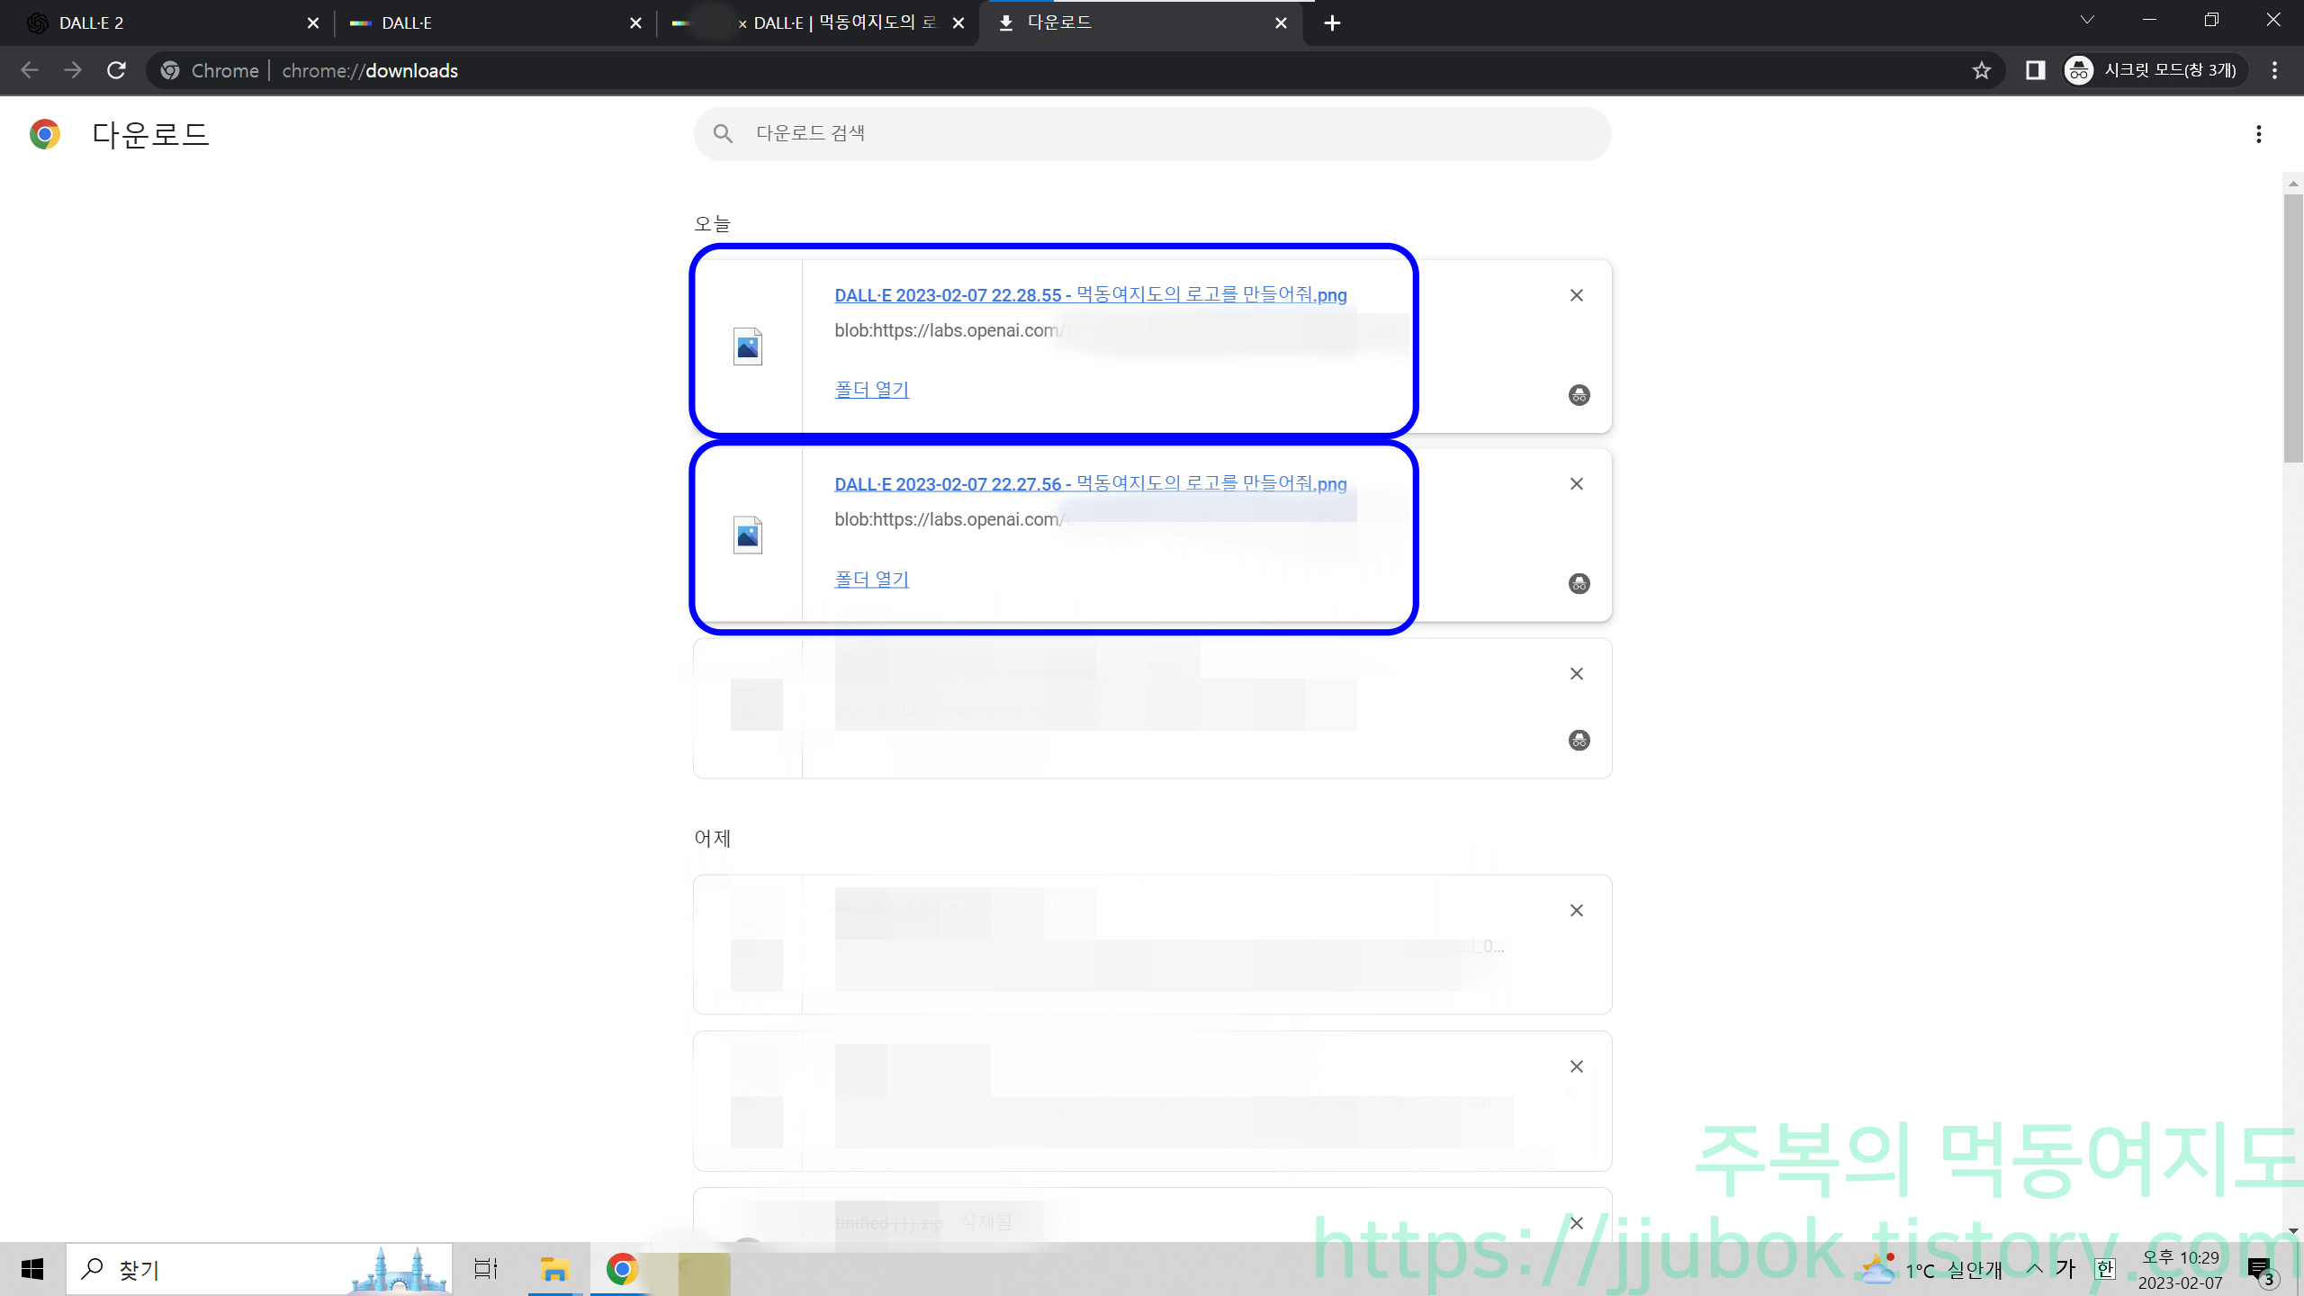Click the Windows Start button

point(32,1269)
